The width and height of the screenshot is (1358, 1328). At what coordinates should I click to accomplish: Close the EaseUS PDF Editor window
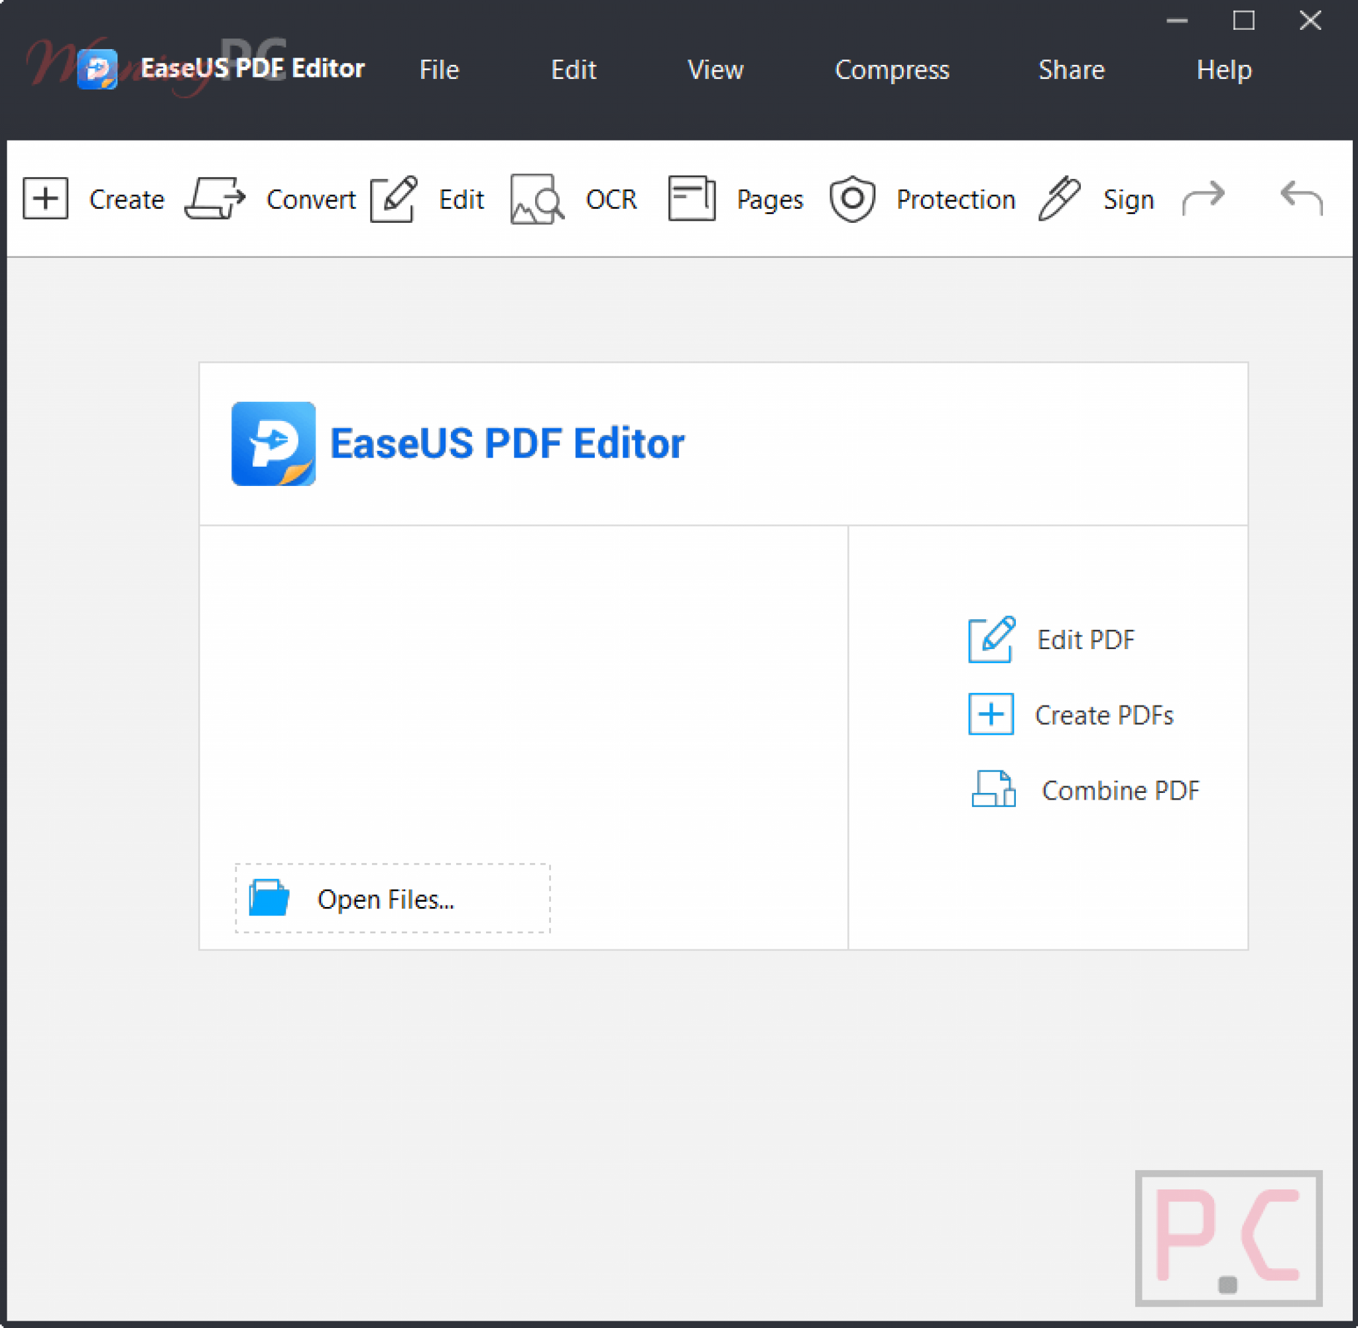point(1310,21)
